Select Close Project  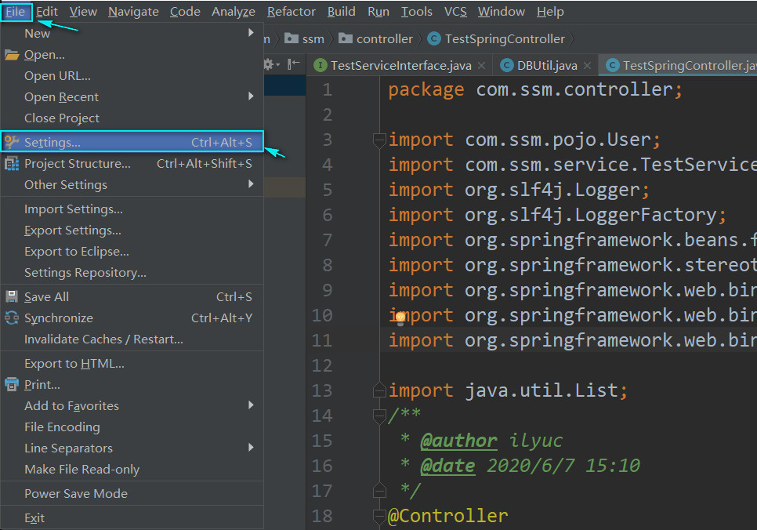click(132, 118)
